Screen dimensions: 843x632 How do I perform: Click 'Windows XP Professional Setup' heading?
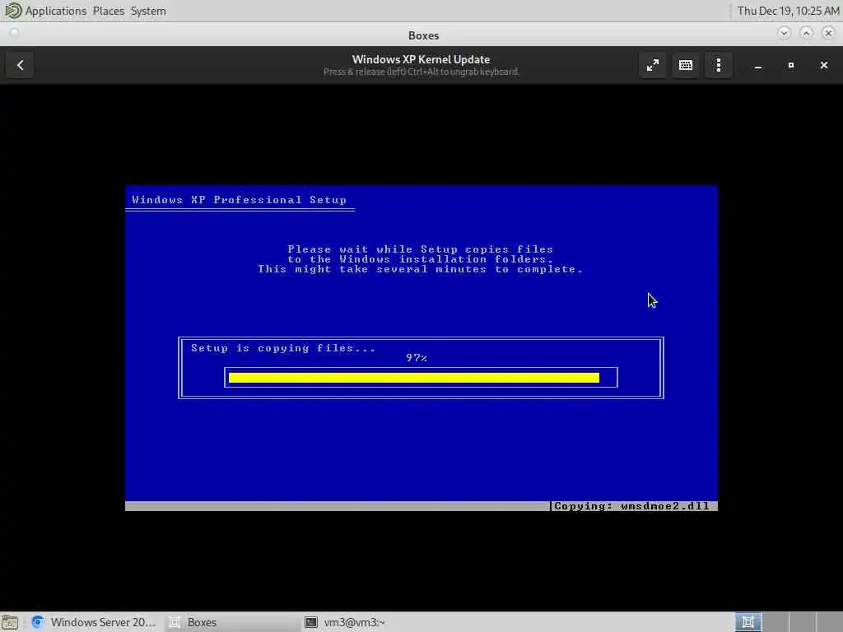(240, 200)
